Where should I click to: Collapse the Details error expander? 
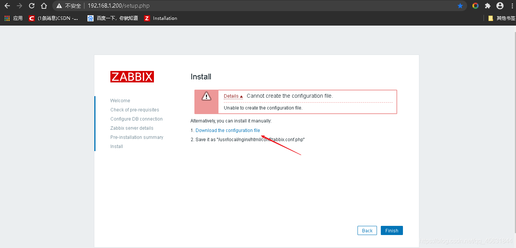[233, 96]
